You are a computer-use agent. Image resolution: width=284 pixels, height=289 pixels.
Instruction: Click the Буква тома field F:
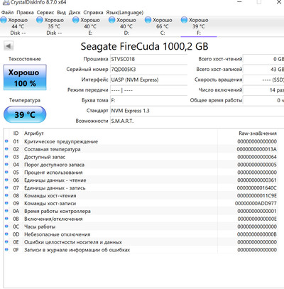click(x=148, y=100)
